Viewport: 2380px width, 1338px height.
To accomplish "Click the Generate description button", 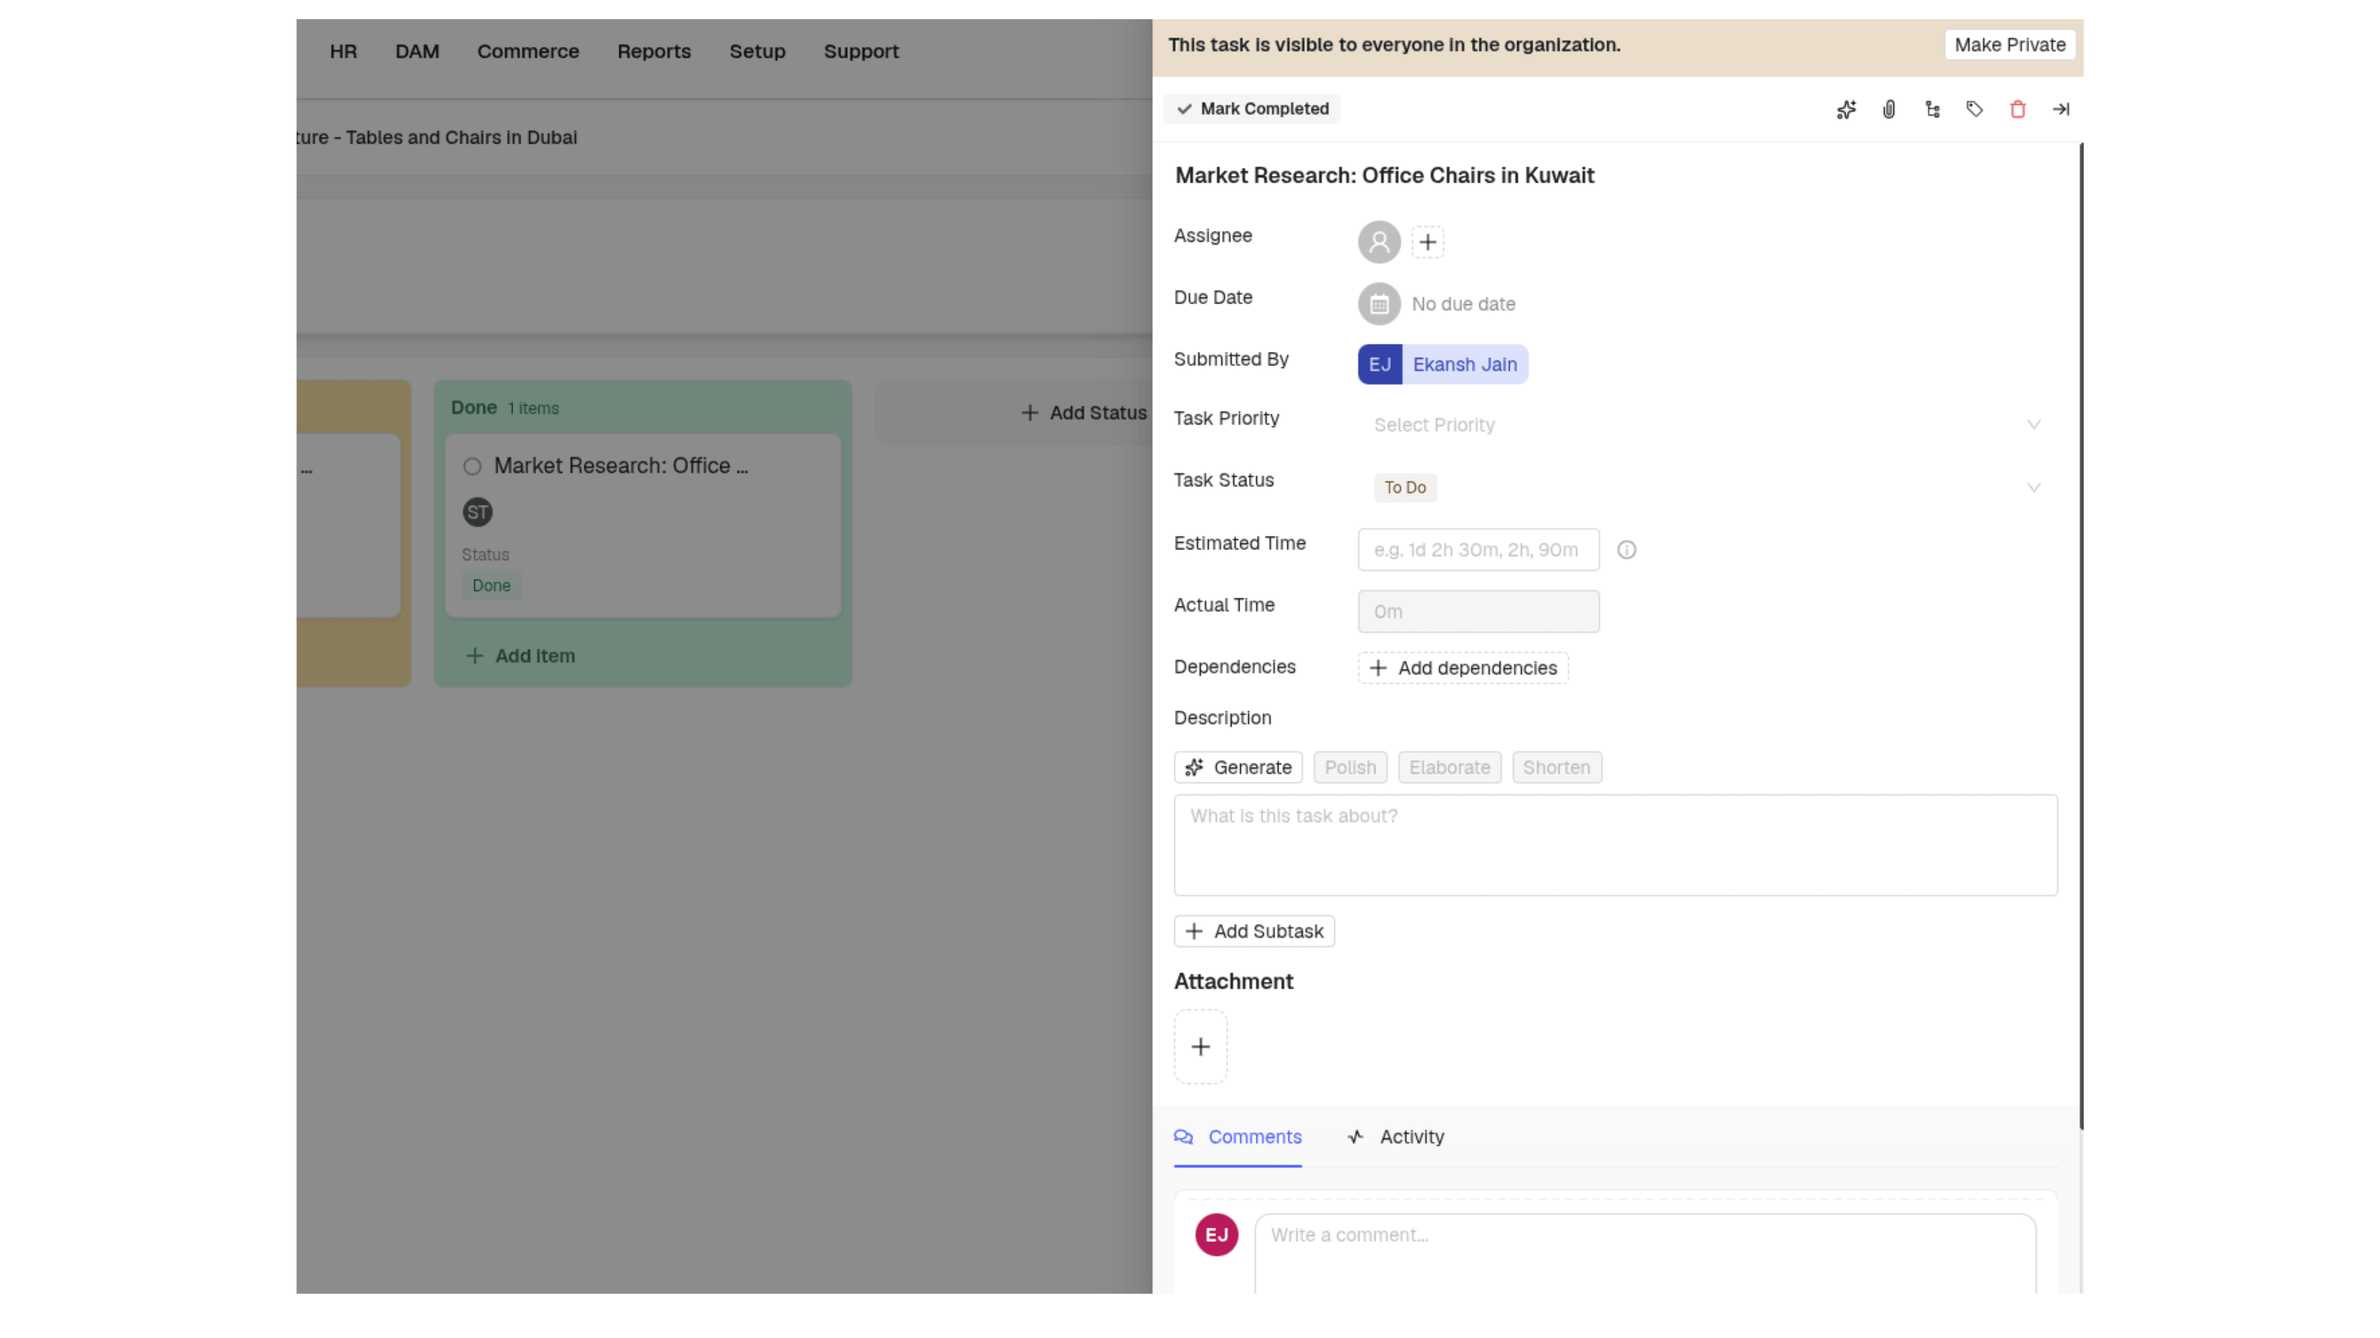I will click(x=1237, y=767).
